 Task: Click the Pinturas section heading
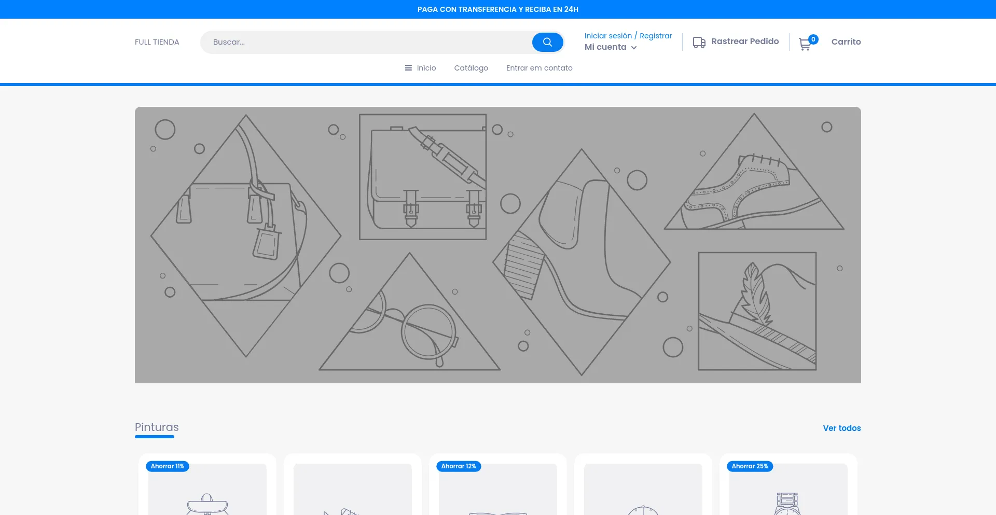[x=157, y=427]
